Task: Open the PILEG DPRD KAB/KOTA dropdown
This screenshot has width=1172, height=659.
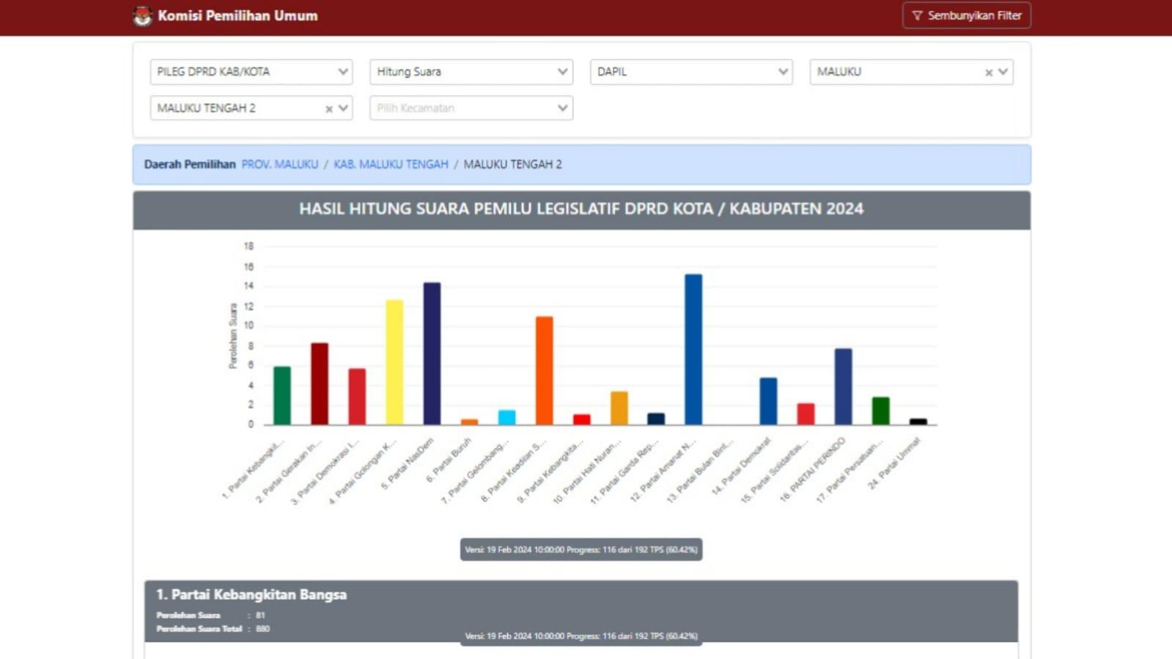Action: click(251, 72)
